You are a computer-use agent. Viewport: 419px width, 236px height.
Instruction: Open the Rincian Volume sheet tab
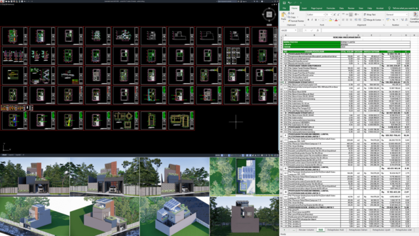tap(306, 230)
